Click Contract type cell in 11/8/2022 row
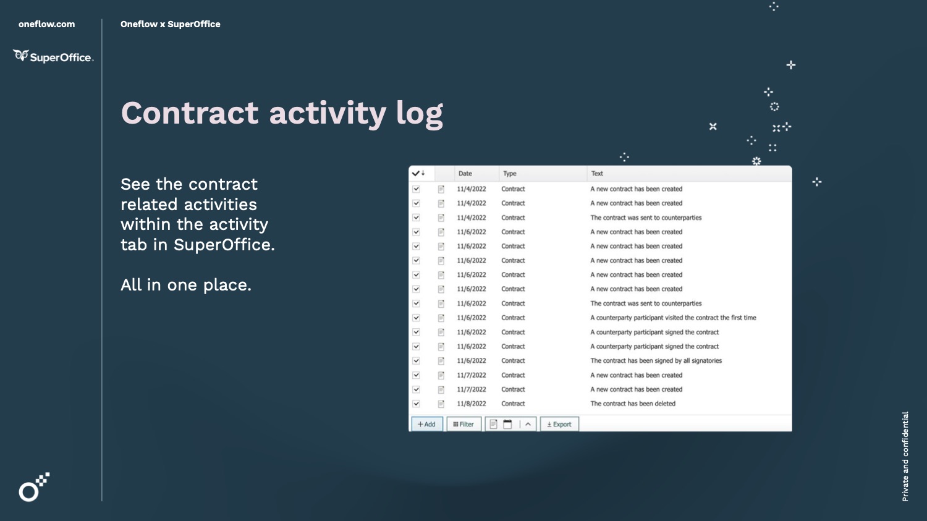The image size is (927, 521). coord(513,404)
